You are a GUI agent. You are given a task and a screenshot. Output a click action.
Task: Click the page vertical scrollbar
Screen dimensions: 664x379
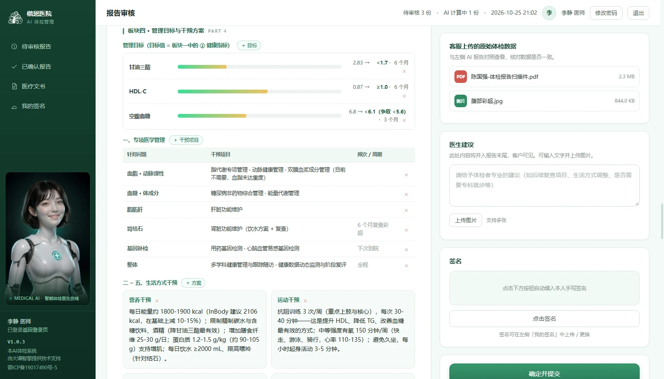(x=662, y=221)
